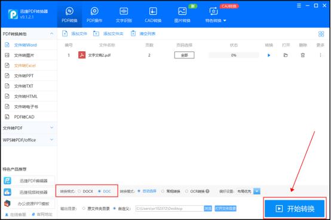The width and height of the screenshot is (331, 220).
Task: Delete 文字文稿2.pdf with the trash icon
Action: point(303,55)
